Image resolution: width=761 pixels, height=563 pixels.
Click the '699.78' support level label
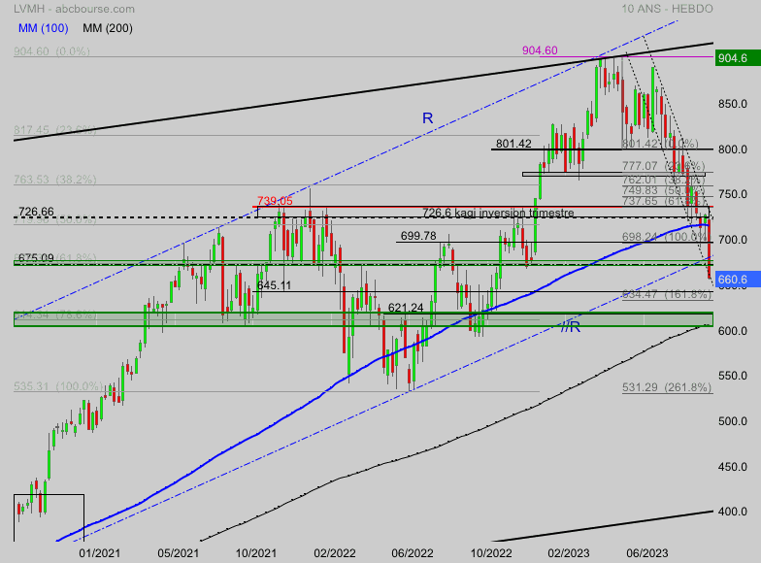click(418, 236)
